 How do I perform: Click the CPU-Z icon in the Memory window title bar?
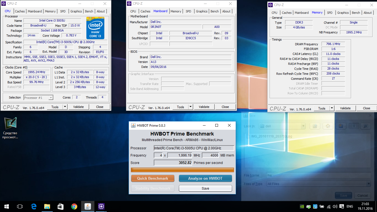pos(270,5)
